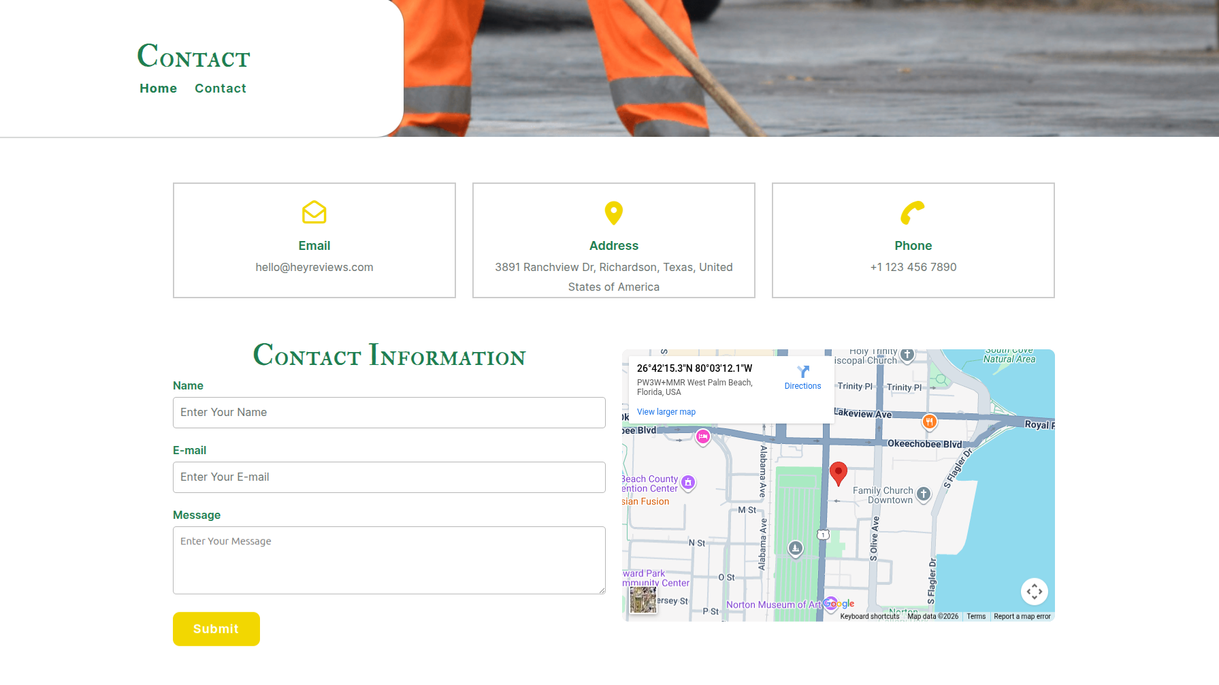Select Contact in breadcrumb navigation
1219x685 pixels.
click(x=220, y=89)
